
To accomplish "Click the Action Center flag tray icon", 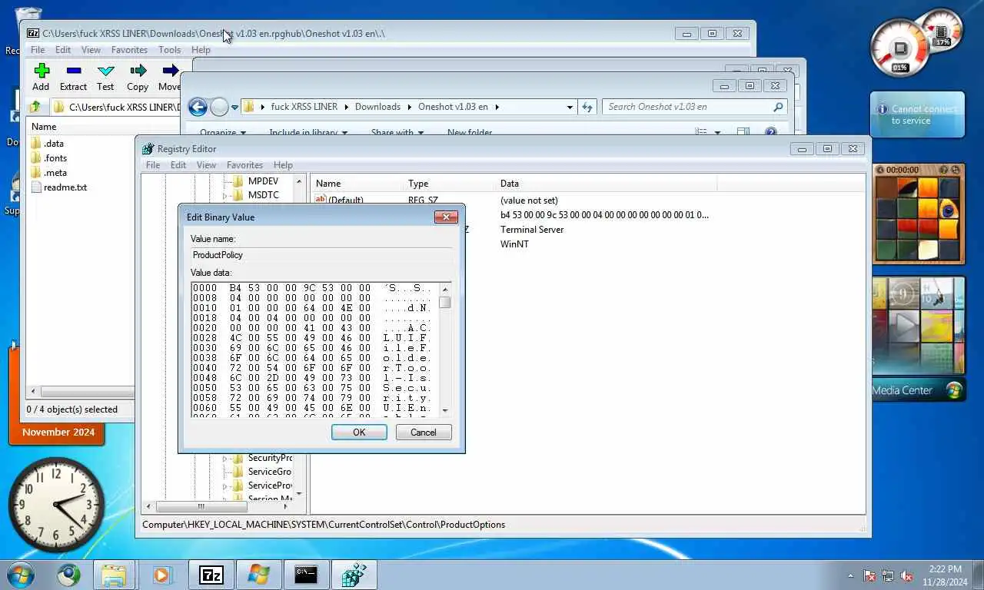I will coord(870,575).
